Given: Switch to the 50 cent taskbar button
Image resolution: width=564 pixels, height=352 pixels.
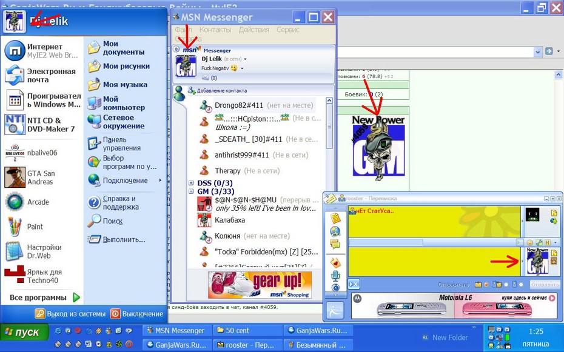Looking at the screenshot, I should 247,331.
